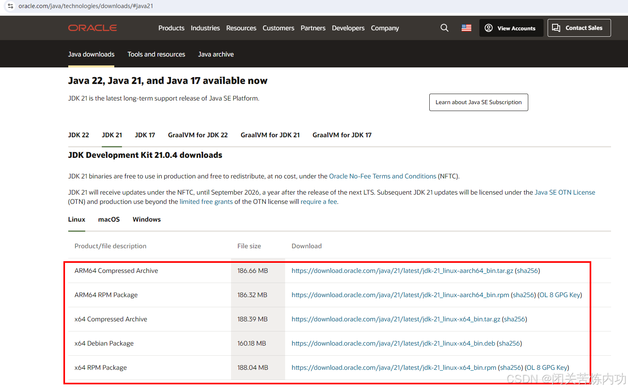Open the Company menu
This screenshot has height=390, width=628.
pyautogui.click(x=385, y=28)
